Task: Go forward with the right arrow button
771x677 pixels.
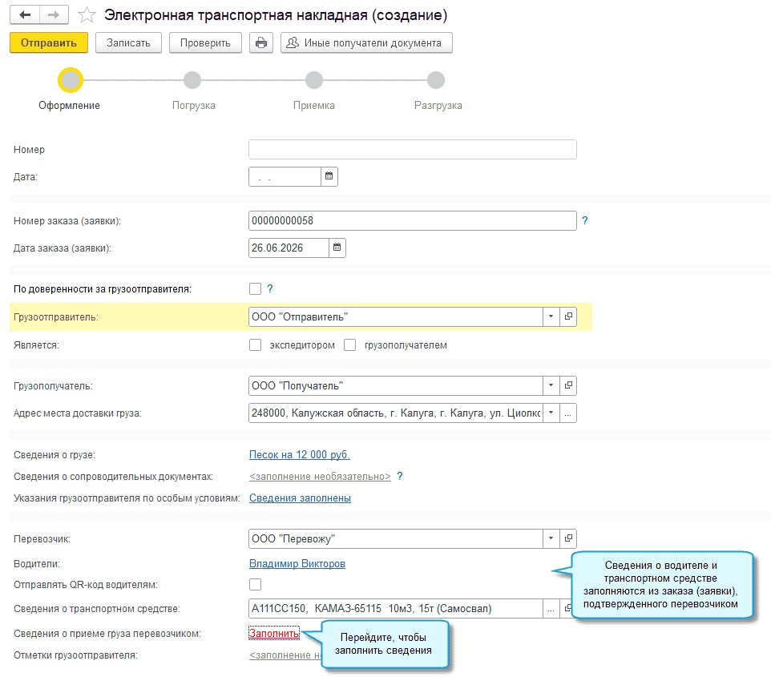Action: pos(54,14)
